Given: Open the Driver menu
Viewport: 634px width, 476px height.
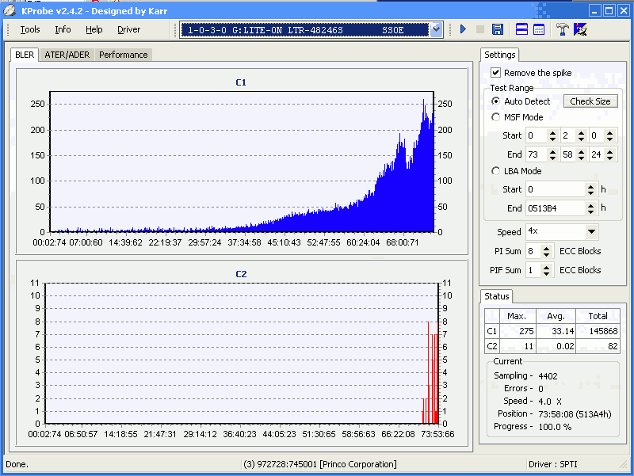Looking at the screenshot, I should (128, 29).
